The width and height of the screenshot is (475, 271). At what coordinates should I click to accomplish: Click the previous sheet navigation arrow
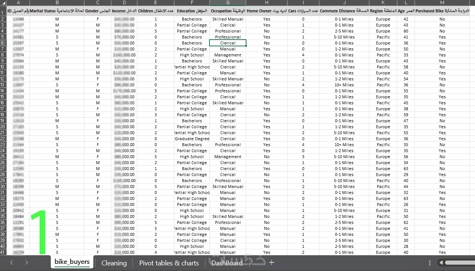tap(11, 262)
